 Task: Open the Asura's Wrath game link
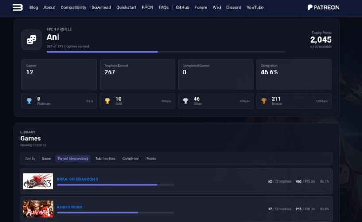click(x=69, y=207)
